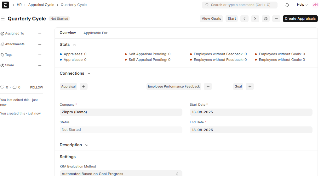Click the End Date field

pyautogui.click(x=251, y=130)
